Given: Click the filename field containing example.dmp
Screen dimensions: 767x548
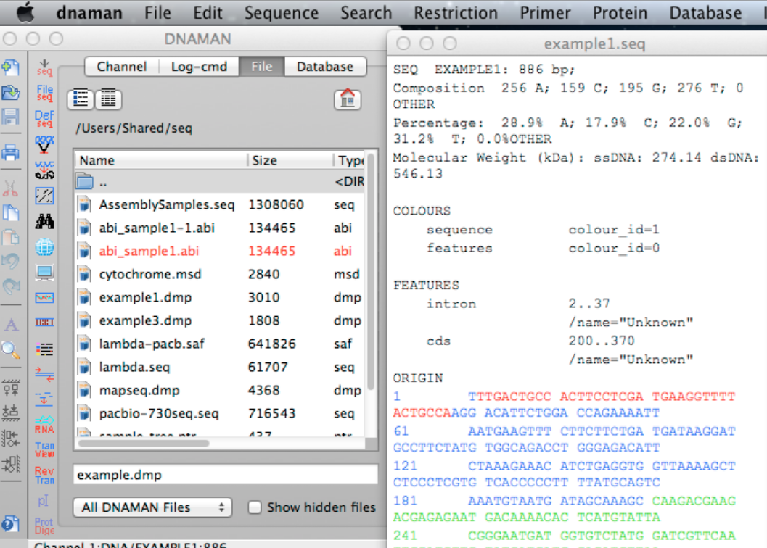Looking at the screenshot, I should click(225, 475).
